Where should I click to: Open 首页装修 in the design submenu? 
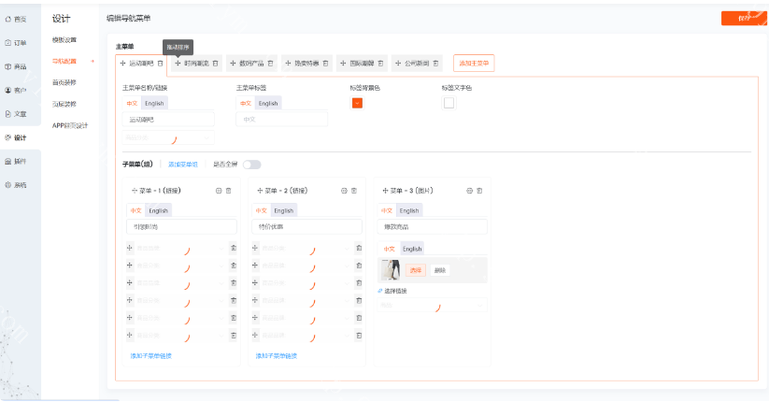[64, 82]
